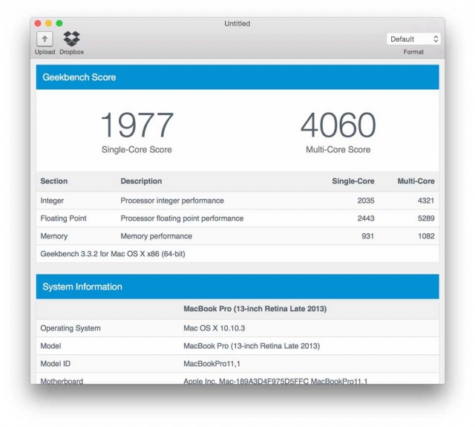Click the 1977 single-core score number
The image size is (475, 427).
137,126
